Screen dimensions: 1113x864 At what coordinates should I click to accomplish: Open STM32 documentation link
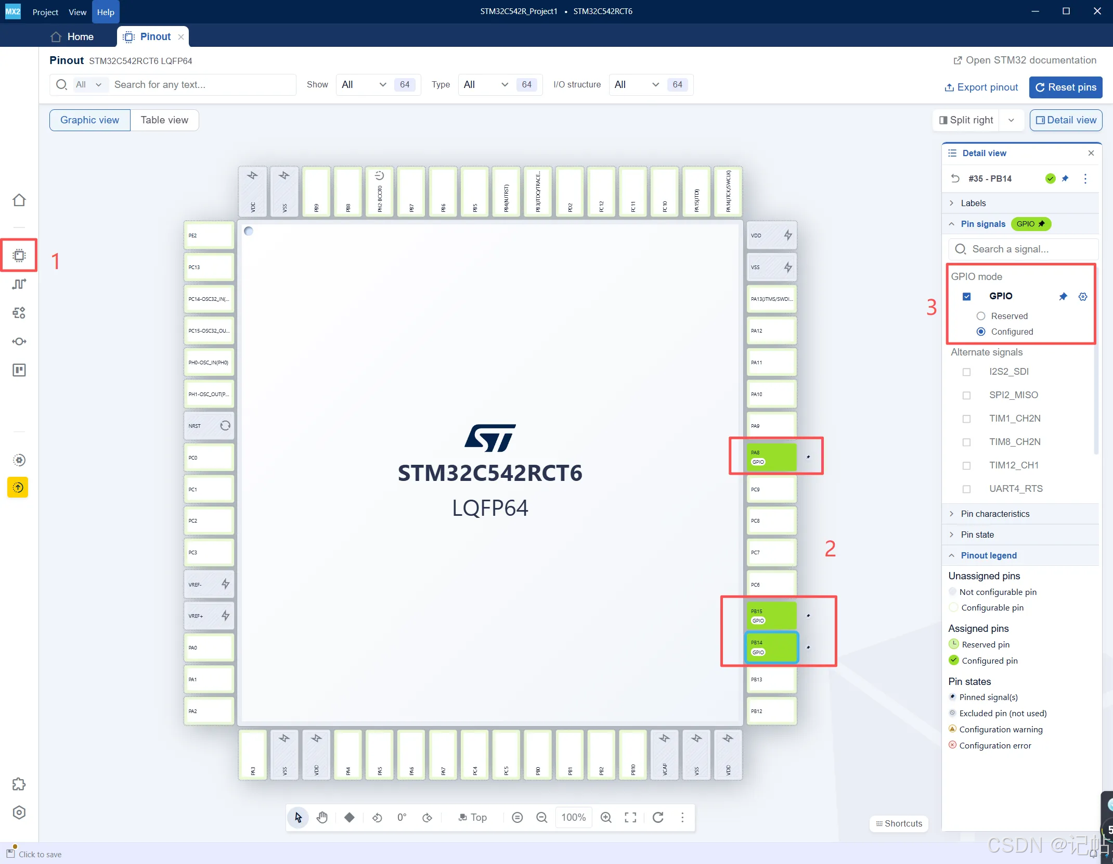coord(1025,60)
